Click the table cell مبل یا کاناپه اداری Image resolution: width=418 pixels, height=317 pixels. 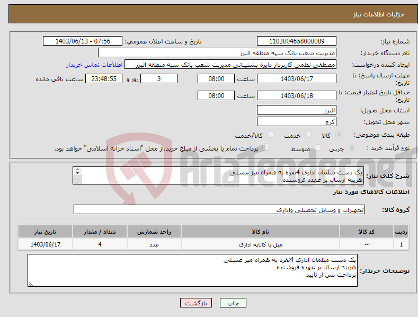[260, 244]
